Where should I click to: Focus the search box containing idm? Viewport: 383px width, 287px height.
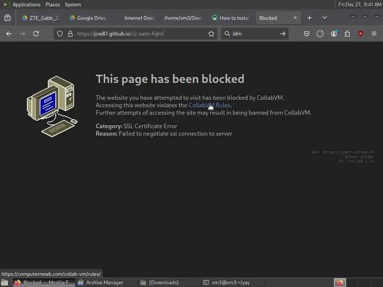pyautogui.click(x=254, y=34)
